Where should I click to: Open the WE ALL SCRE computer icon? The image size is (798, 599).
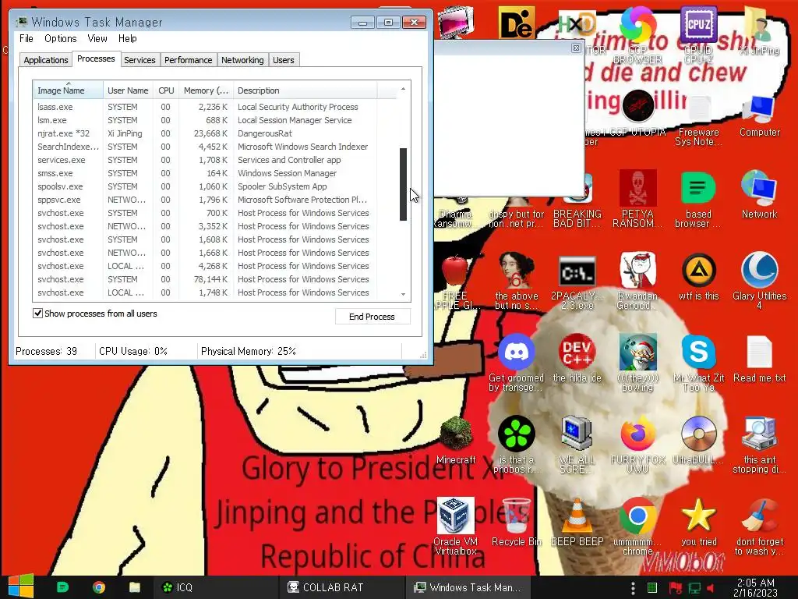tap(577, 434)
